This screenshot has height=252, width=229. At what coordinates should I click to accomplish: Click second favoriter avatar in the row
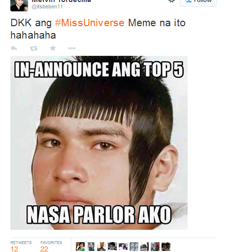pyautogui.click(x=91, y=247)
